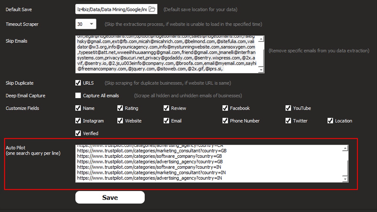
Task: Toggle the Phone Number field checkbox
Action: [x=225, y=121]
